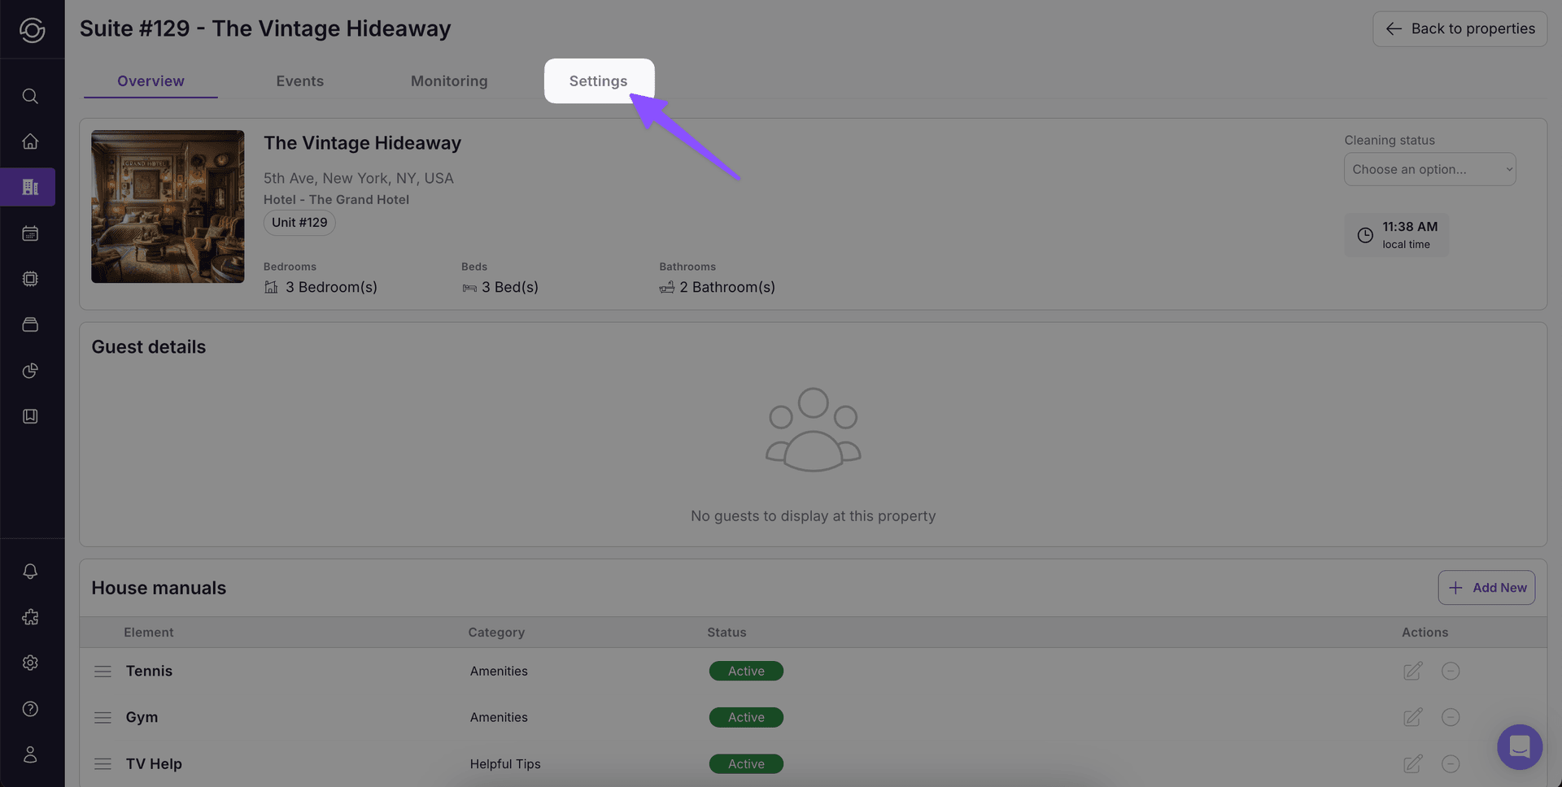1562x787 pixels.
Task: Add a new house manual entry
Action: point(1486,587)
